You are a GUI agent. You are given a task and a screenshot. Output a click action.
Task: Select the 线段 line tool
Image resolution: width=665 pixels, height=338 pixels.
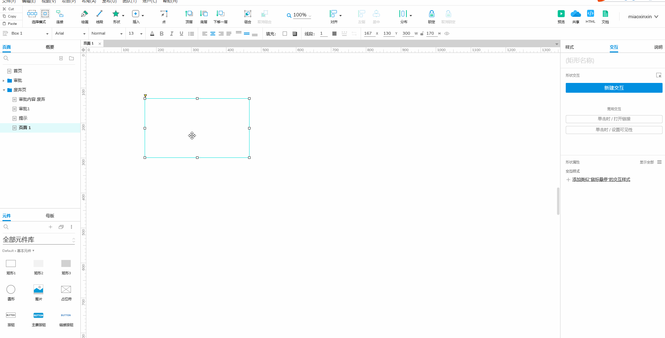[100, 14]
